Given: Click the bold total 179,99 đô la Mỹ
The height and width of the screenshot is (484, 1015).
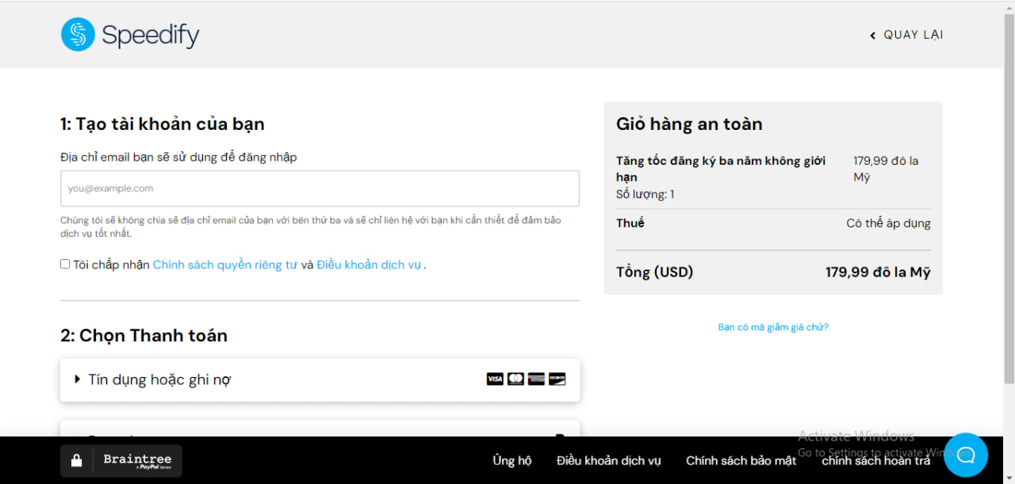Looking at the screenshot, I should (x=878, y=272).
